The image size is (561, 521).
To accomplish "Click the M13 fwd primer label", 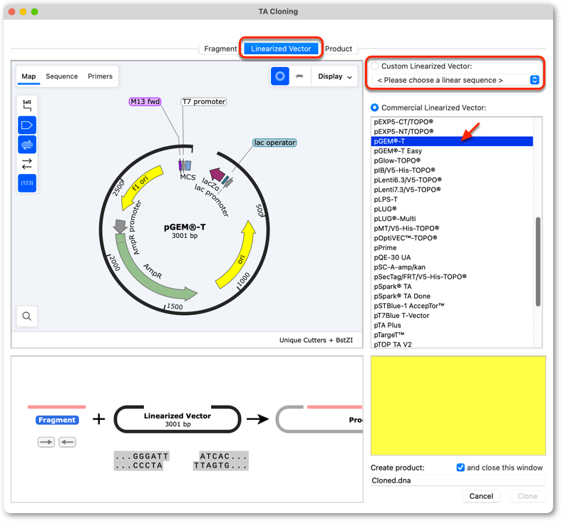I will (x=145, y=102).
